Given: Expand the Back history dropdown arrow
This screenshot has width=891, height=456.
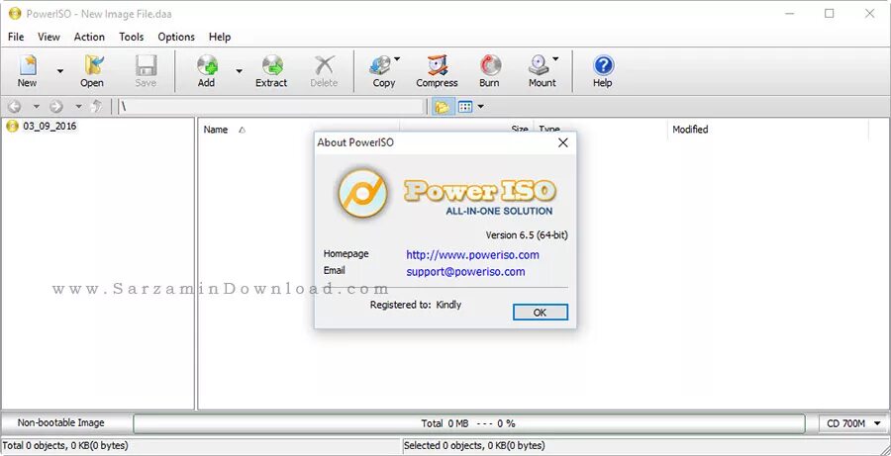Looking at the screenshot, I should (x=36, y=106).
